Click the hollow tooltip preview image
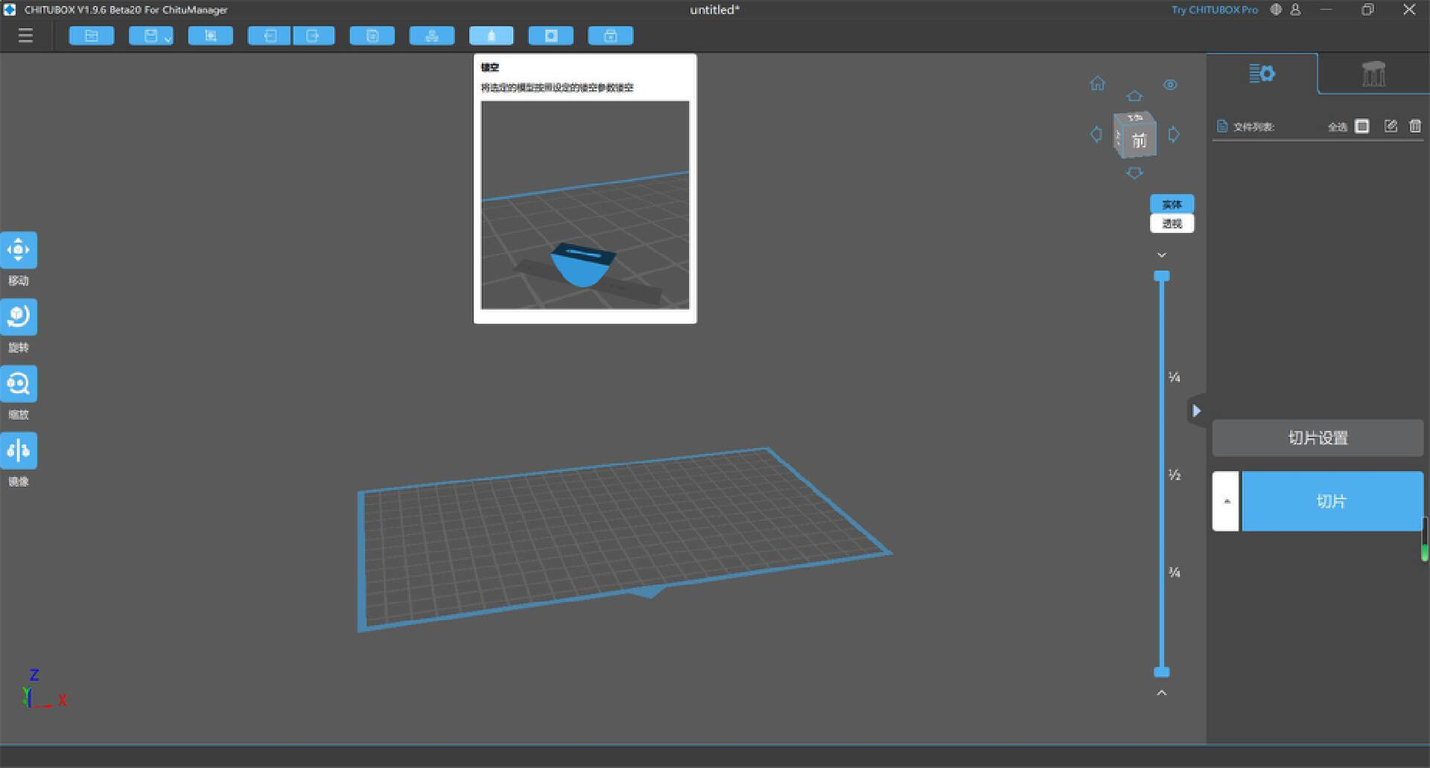The image size is (1430, 768). click(x=585, y=205)
